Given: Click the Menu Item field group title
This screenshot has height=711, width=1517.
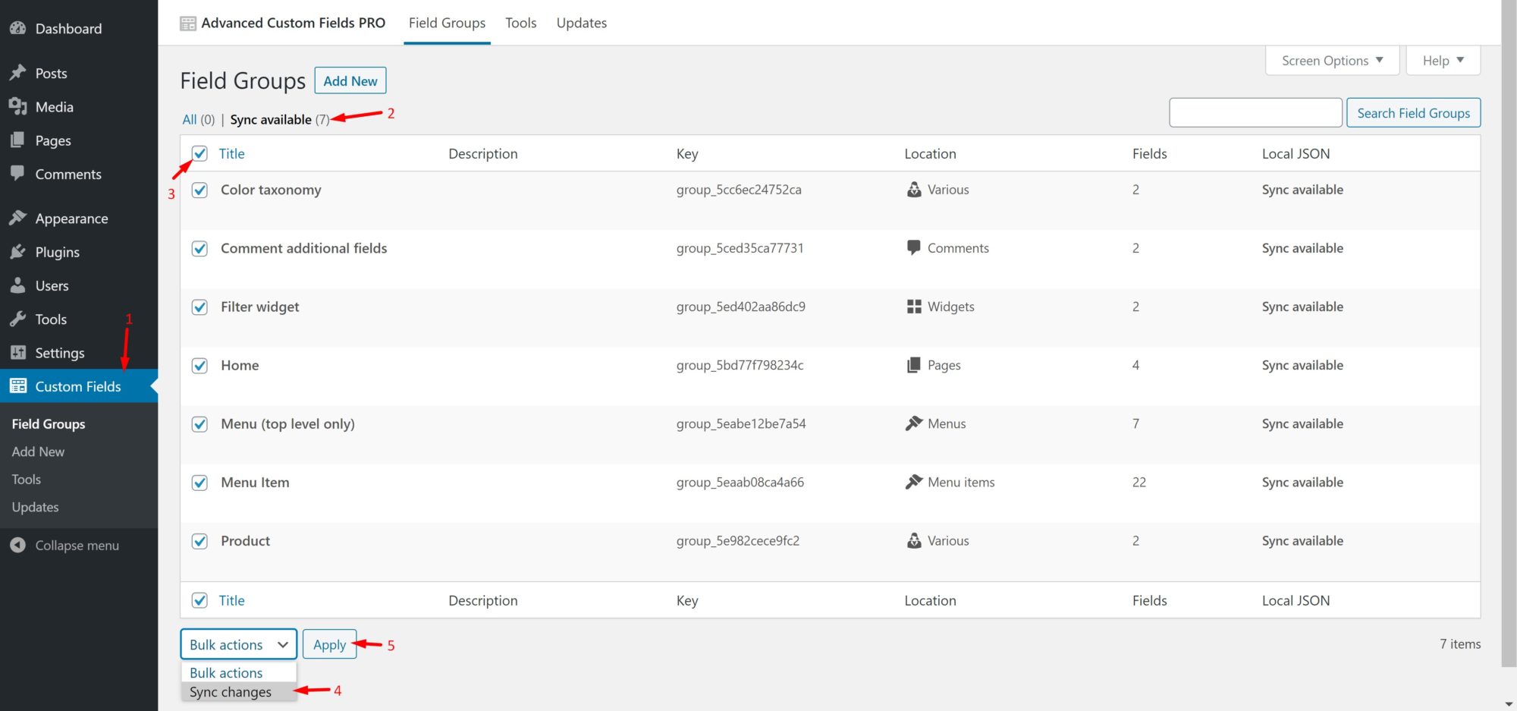Looking at the screenshot, I should pyautogui.click(x=255, y=482).
